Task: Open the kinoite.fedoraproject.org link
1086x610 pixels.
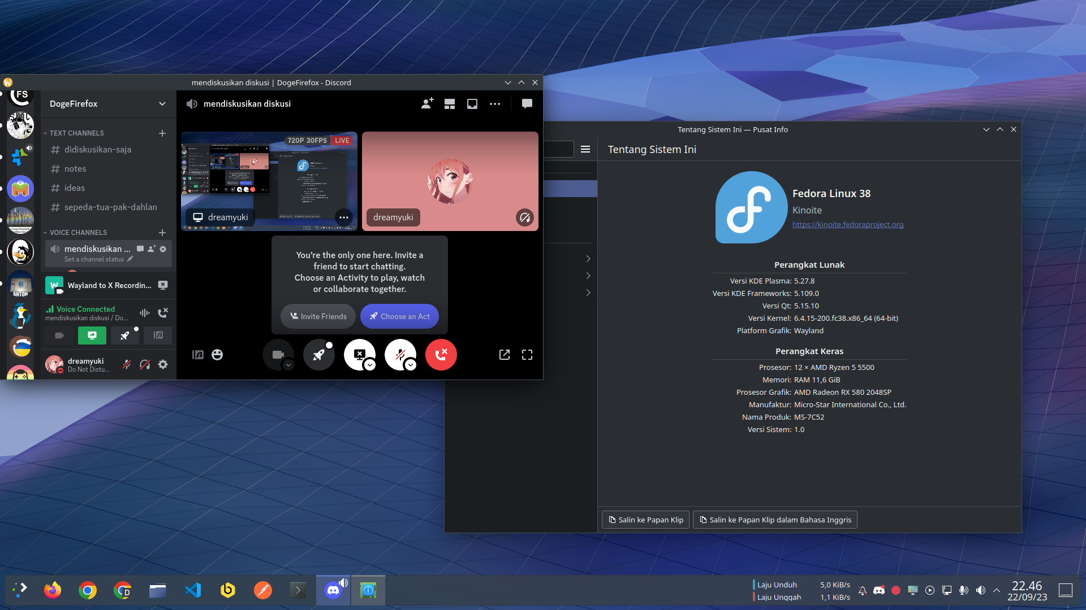Action: (x=847, y=224)
